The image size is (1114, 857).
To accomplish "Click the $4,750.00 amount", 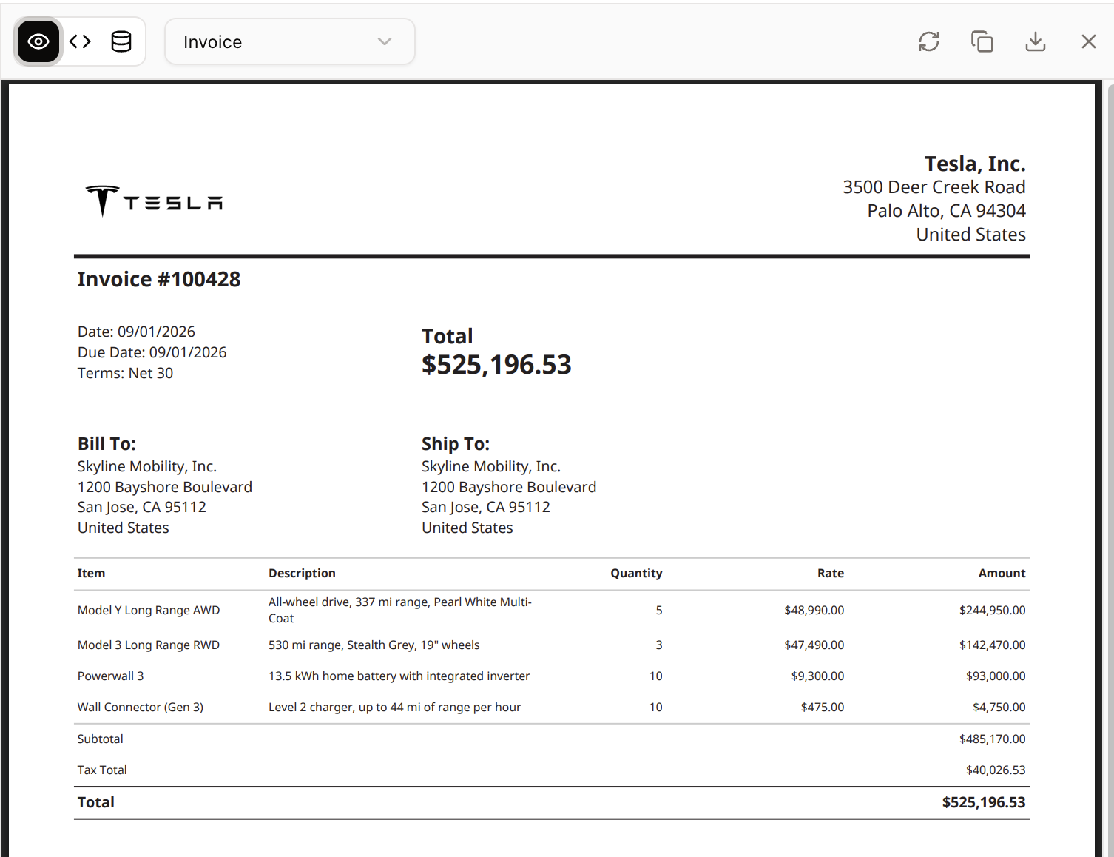I will coord(999,707).
